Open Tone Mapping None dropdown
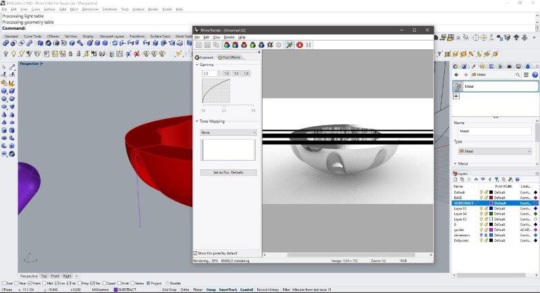The image size is (540, 293). pyautogui.click(x=228, y=132)
